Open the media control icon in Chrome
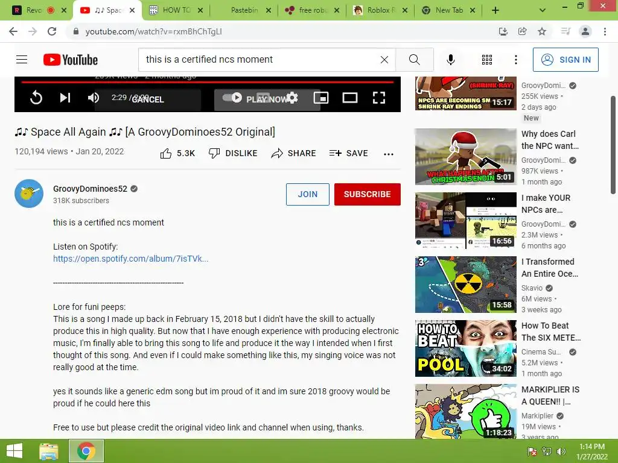618x463 pixels. coord(565,31)
